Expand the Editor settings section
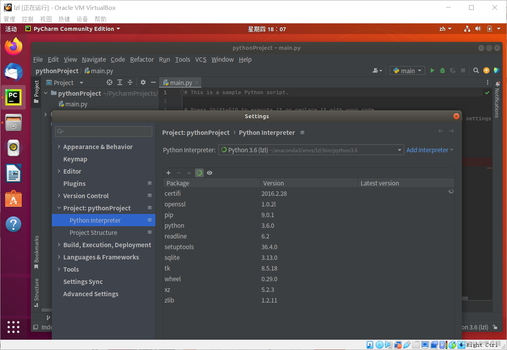Viewport: 507px width, 350px height. pyautogui.click(x=59, y=171)
